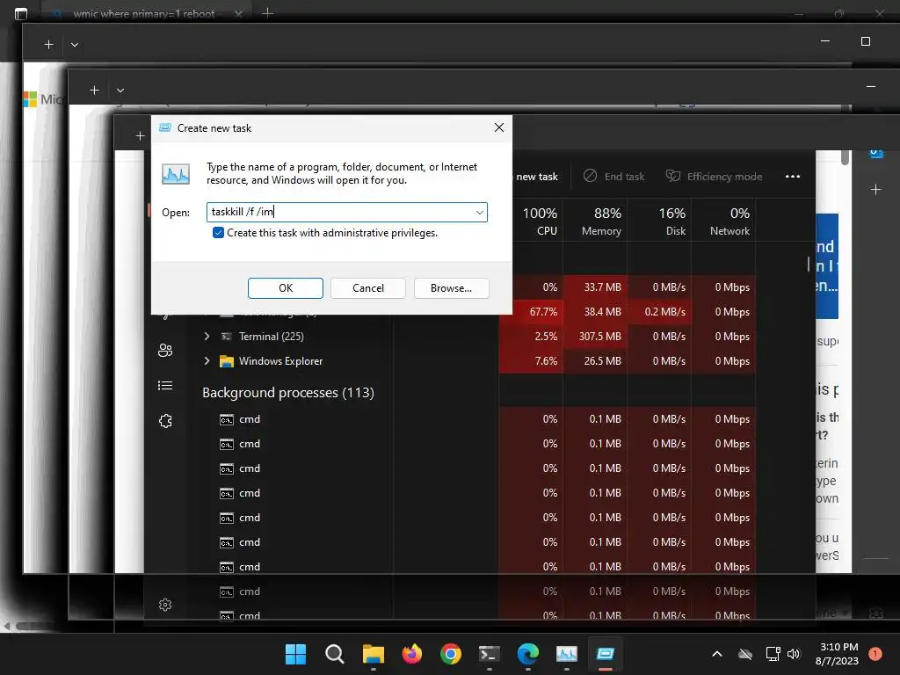
Task: Open Task Manager settings gear
Action: click(165, 605)
